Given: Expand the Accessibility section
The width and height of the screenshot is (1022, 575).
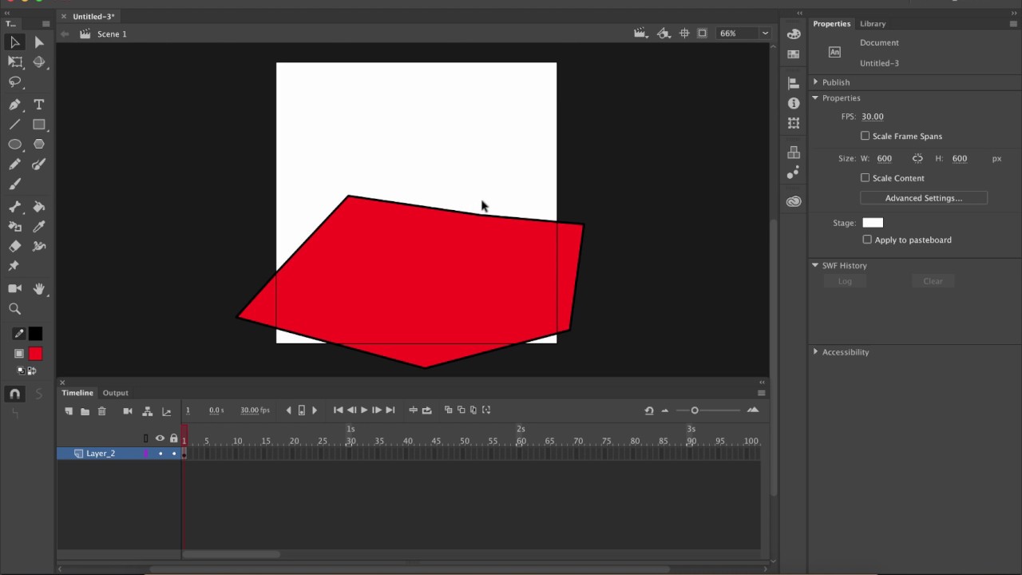Looking at the screenshot, I should tap(816, 352).
